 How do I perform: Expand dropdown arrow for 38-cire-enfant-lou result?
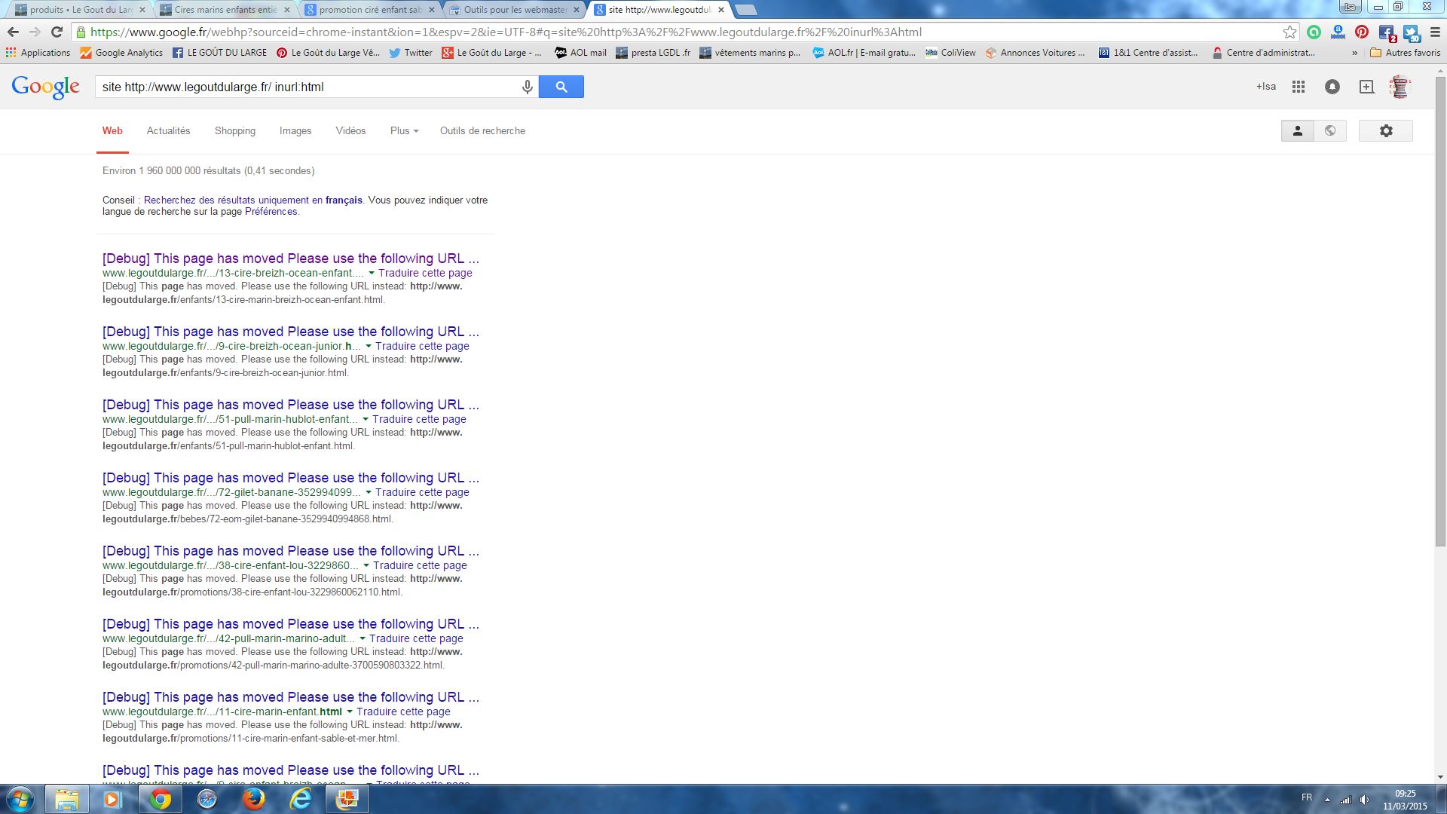[x=366, y=565]
